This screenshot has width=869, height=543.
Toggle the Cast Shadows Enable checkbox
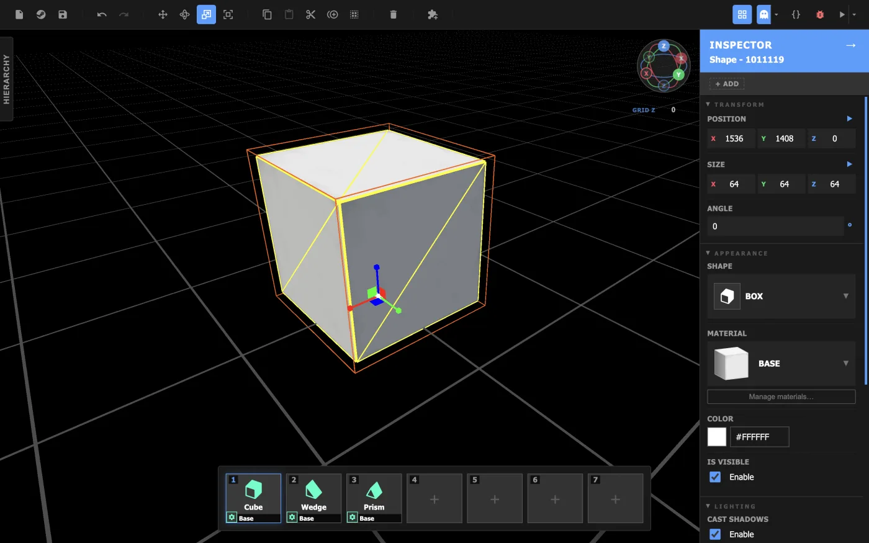(x=715, y=534)
